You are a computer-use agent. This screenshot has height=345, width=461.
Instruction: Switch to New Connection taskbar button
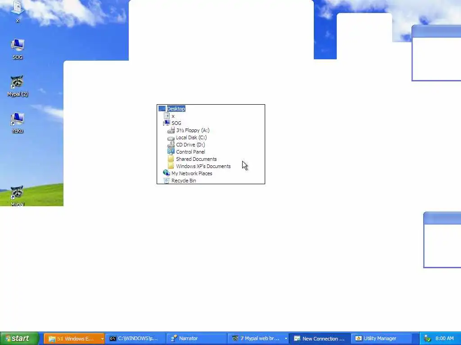point(320,339)
